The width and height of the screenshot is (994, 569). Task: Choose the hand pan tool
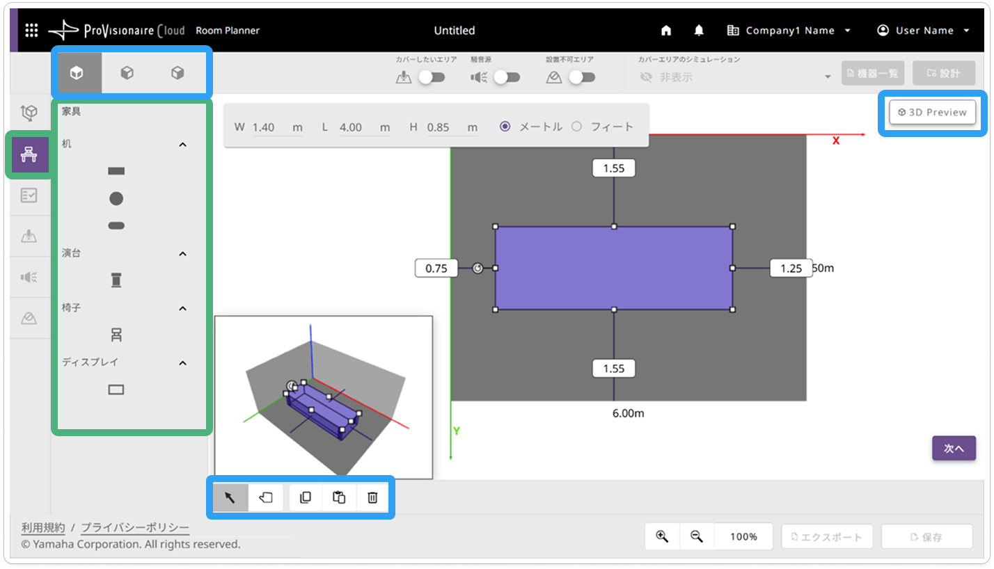[266, 497]
